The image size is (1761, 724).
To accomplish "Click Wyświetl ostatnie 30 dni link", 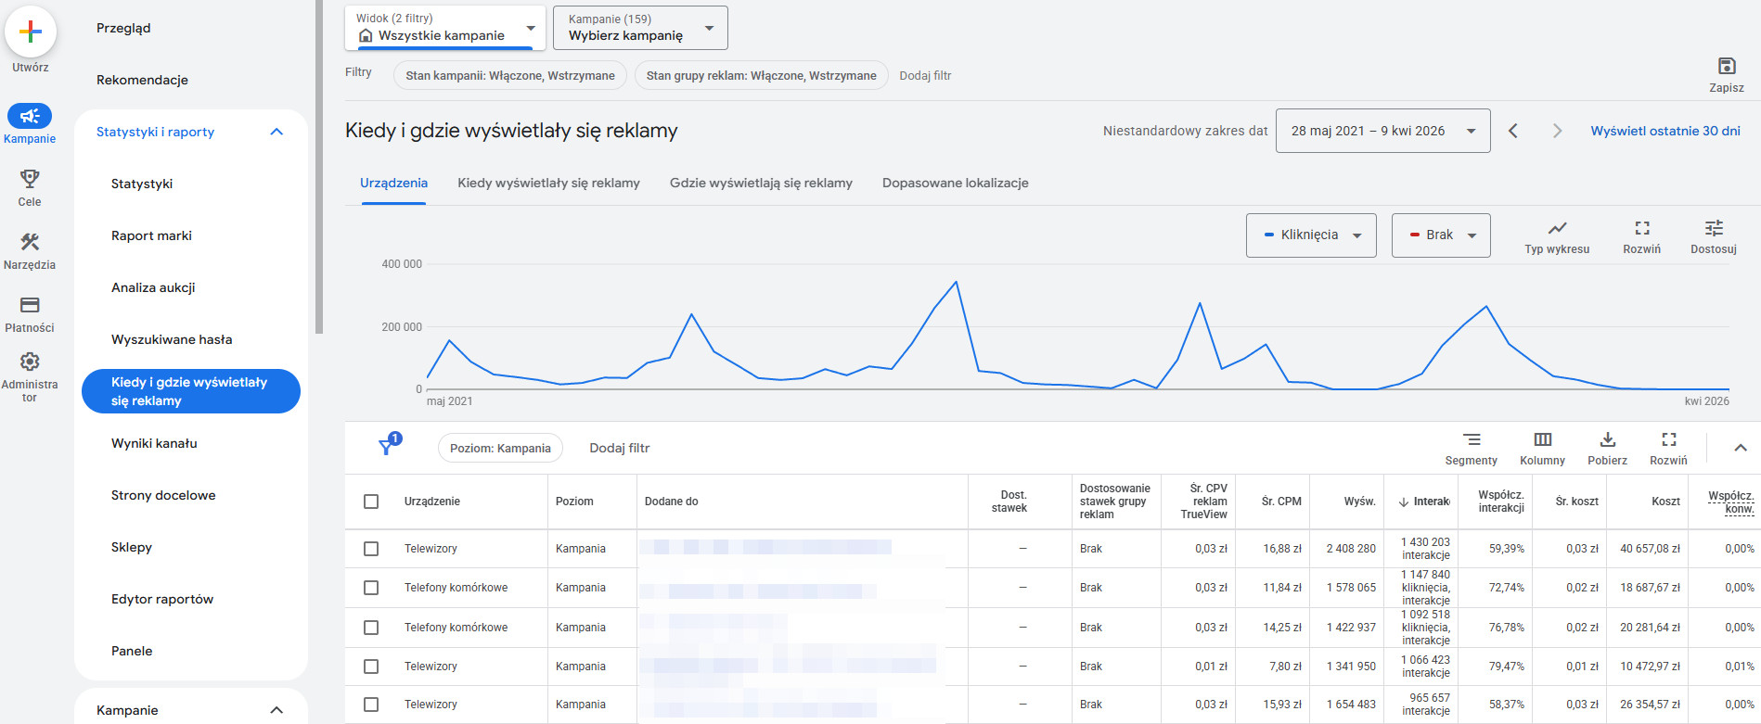I will (x=1665, y=131).
